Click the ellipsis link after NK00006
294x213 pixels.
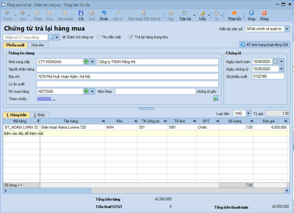(x=53, y=99)
